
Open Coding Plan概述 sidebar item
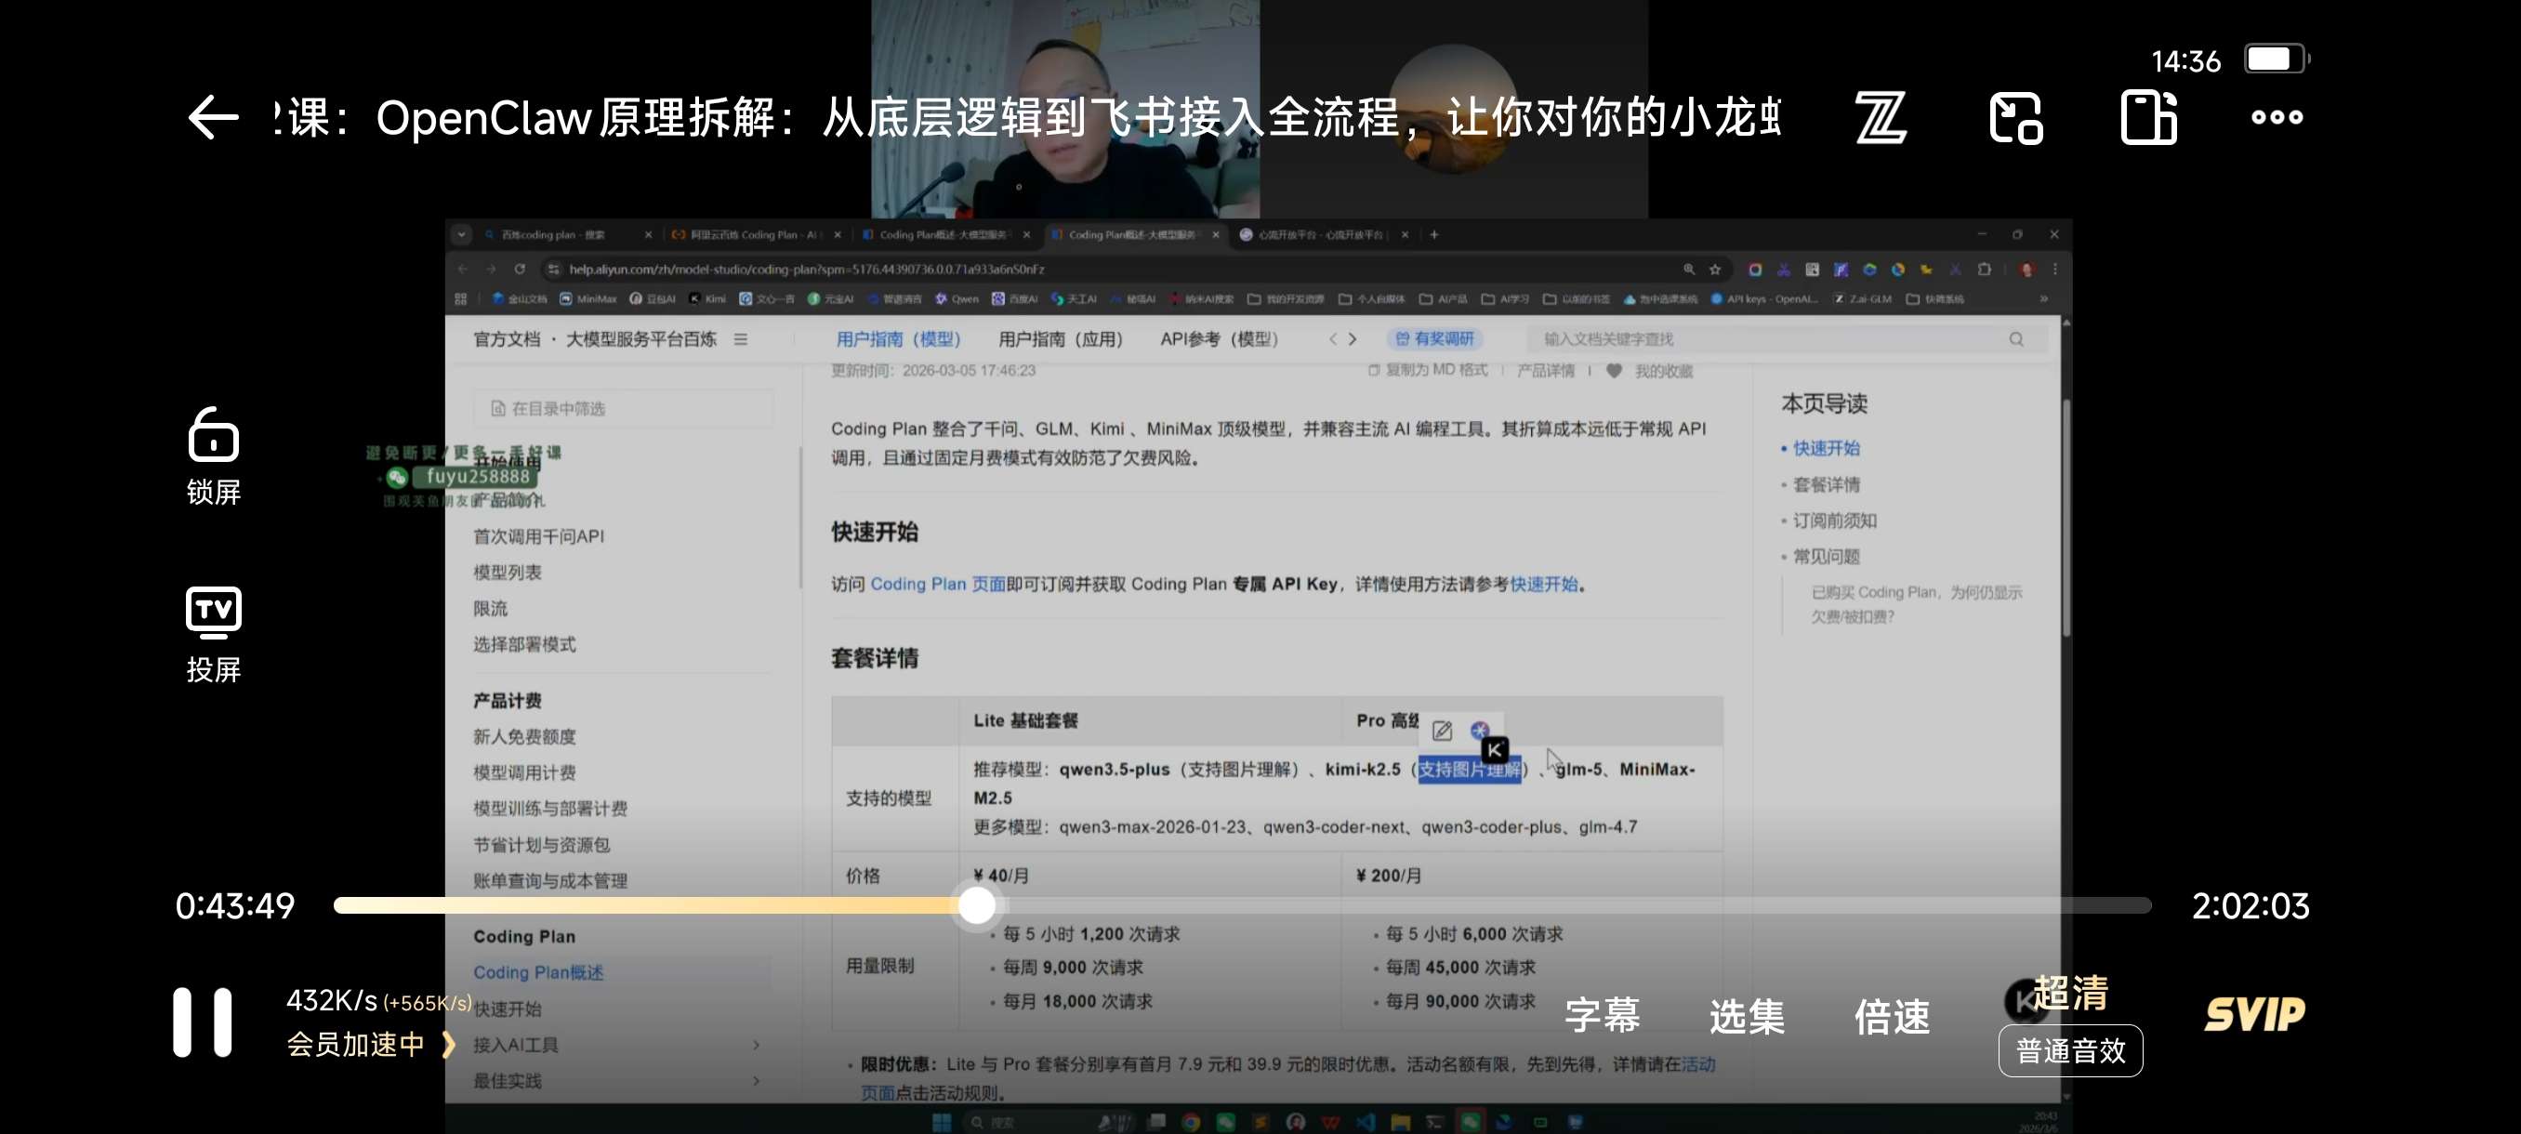coord(538,972)
